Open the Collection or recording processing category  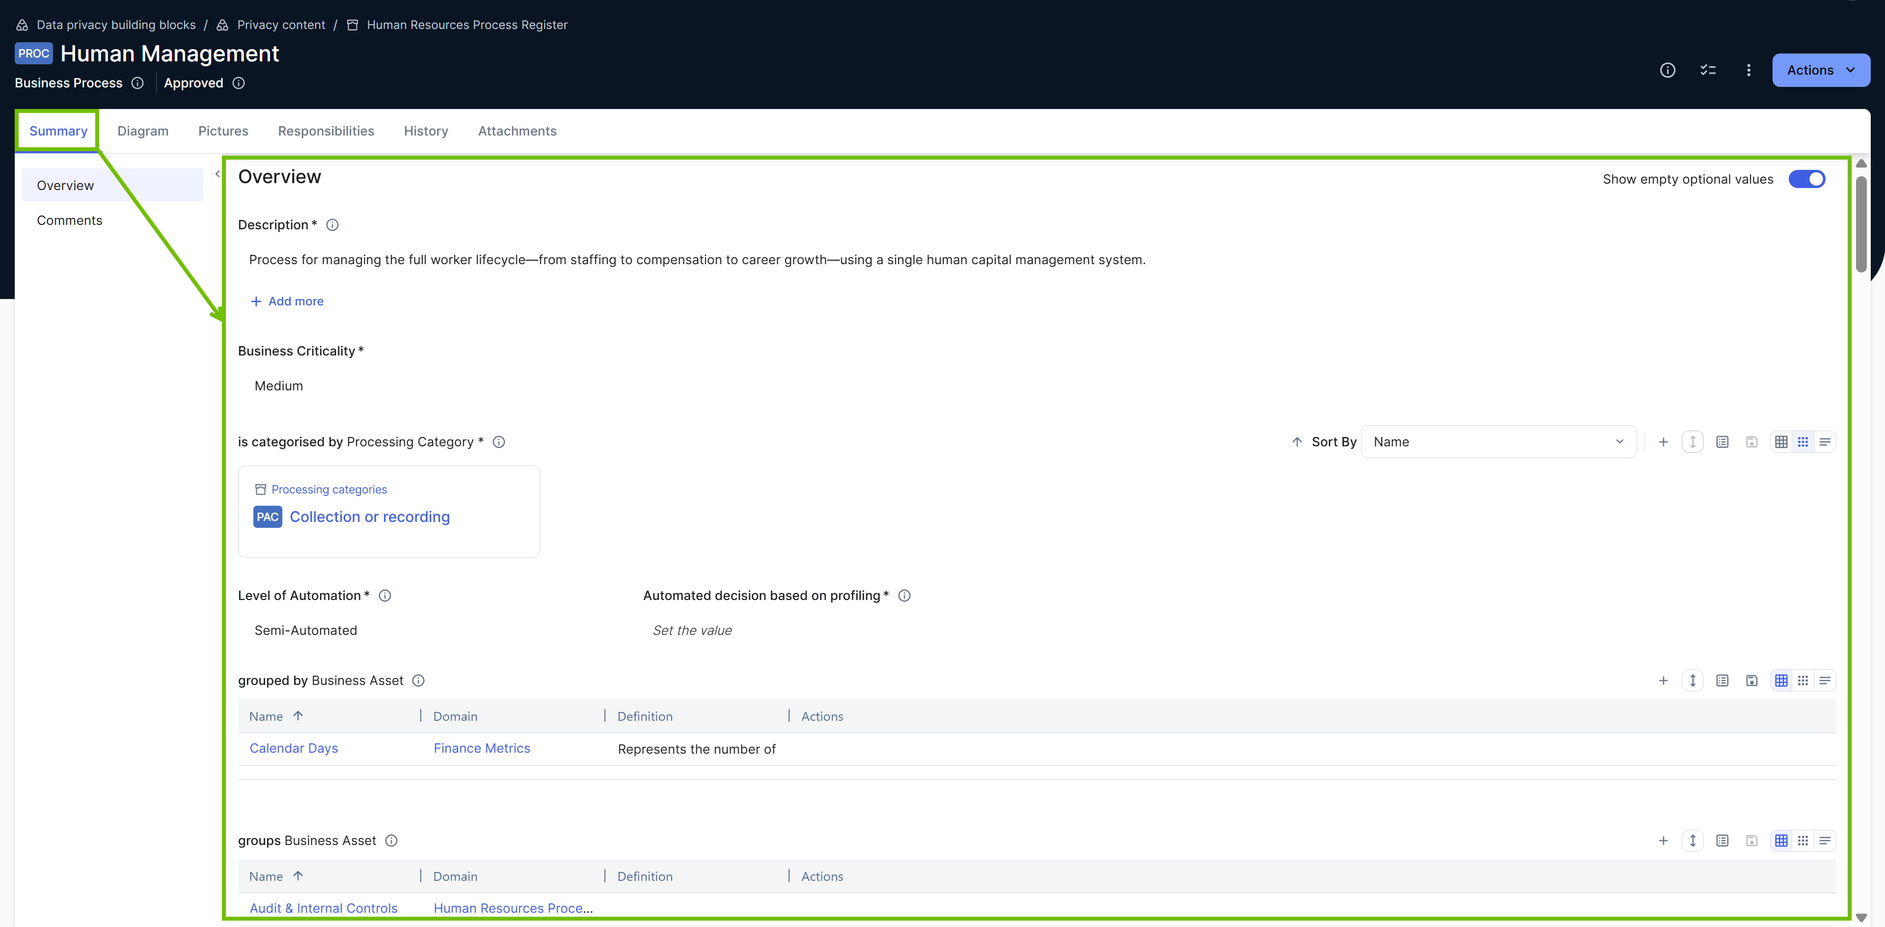(369, 517)
